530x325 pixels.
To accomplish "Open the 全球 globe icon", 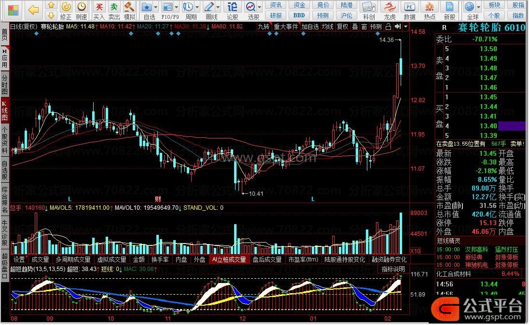I will [469, 7].
